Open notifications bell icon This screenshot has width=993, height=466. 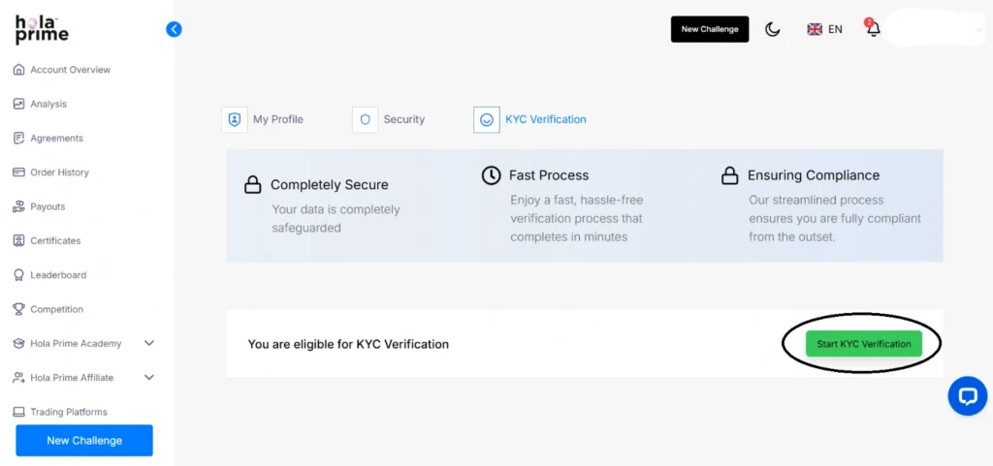[x=873, y=29]
